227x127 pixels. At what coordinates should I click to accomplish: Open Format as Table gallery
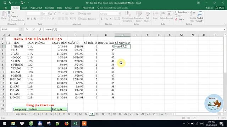coord(139,17)
